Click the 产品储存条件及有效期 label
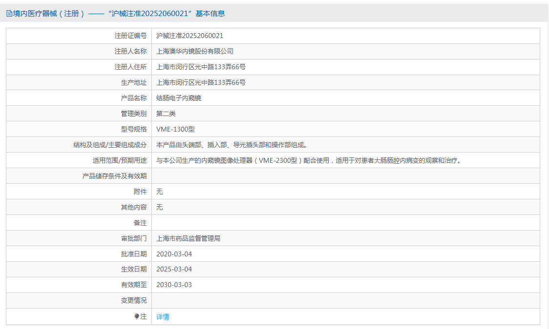Viewport: 549px width, 329px height. pyautogui.click(x=114, y=176)
